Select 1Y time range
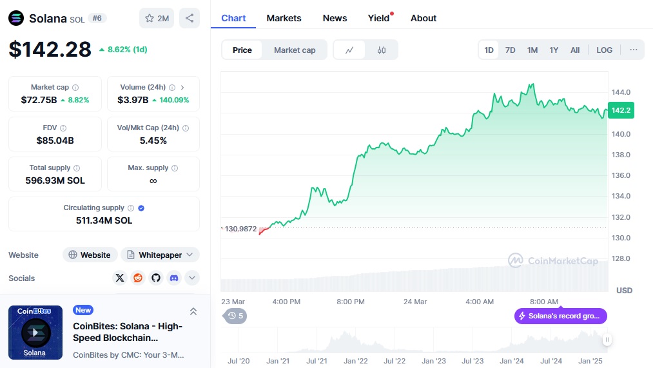This screenshot has height=368, width=653. (x=554, y=50)
